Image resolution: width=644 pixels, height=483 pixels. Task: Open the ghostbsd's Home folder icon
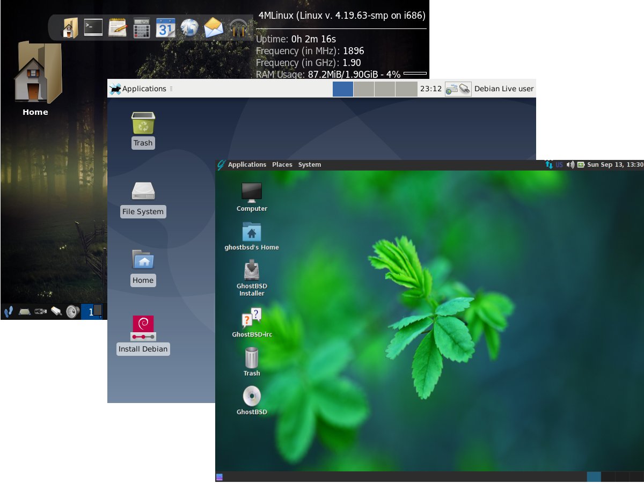tap(252, 232)
